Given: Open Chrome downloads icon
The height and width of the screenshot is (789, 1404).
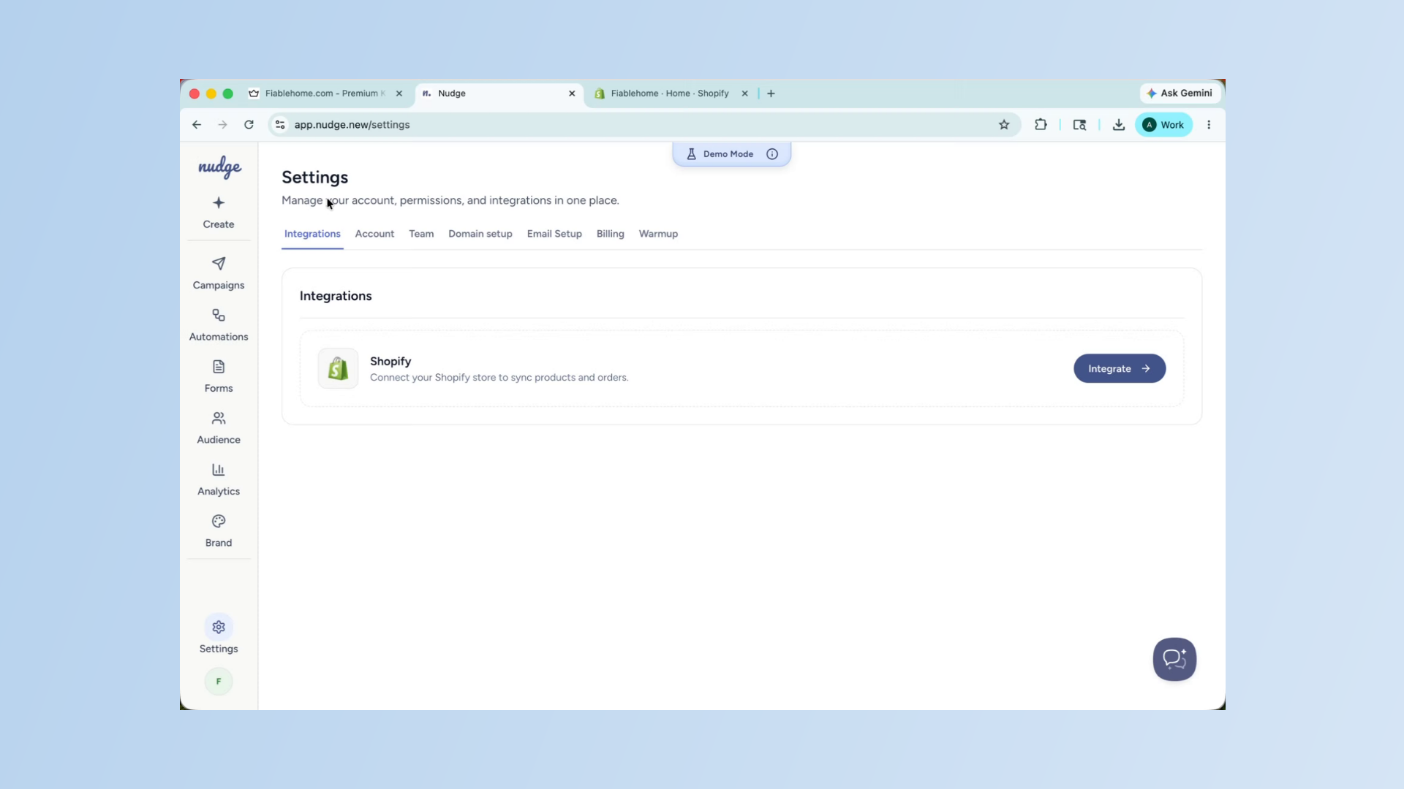Looking at the screenshot, I should tap(1119, 125).
